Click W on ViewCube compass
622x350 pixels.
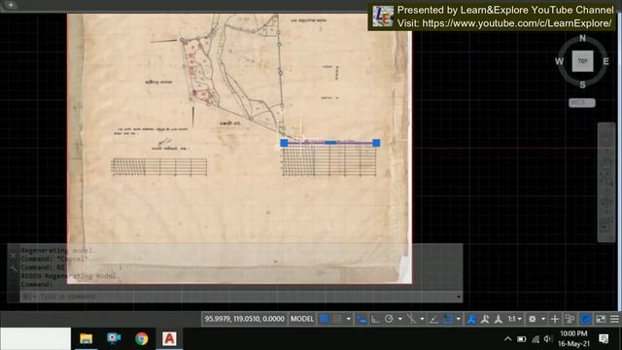pyautogui.click(x=559, y=61)
